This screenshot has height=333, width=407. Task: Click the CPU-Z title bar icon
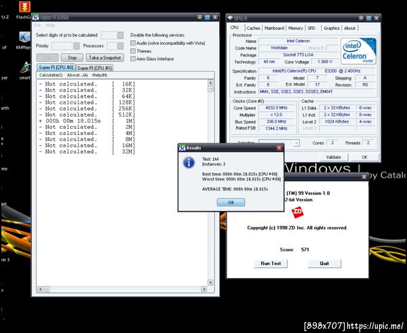pos(230,18)
